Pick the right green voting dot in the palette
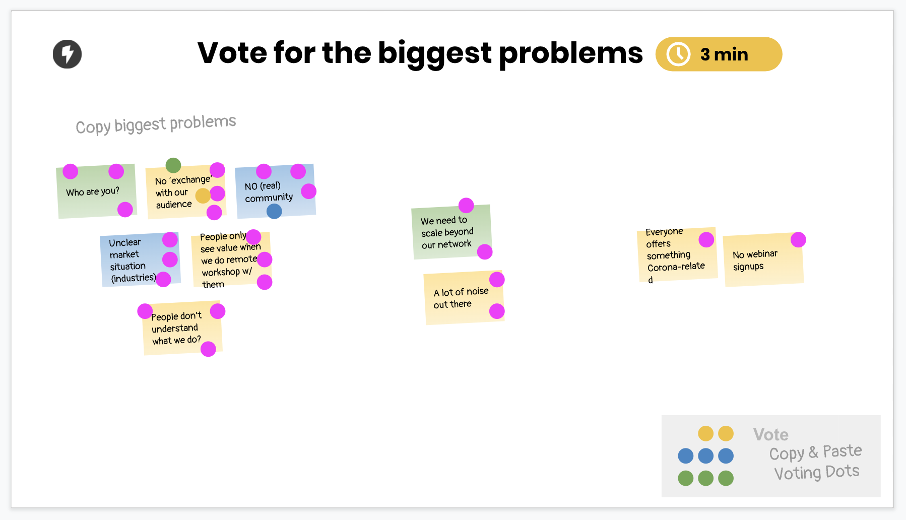Viewport: 906px width, 520px height. coord(726,478)
